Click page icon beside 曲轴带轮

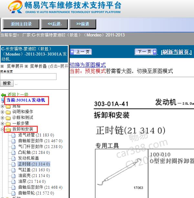(14, 193)
